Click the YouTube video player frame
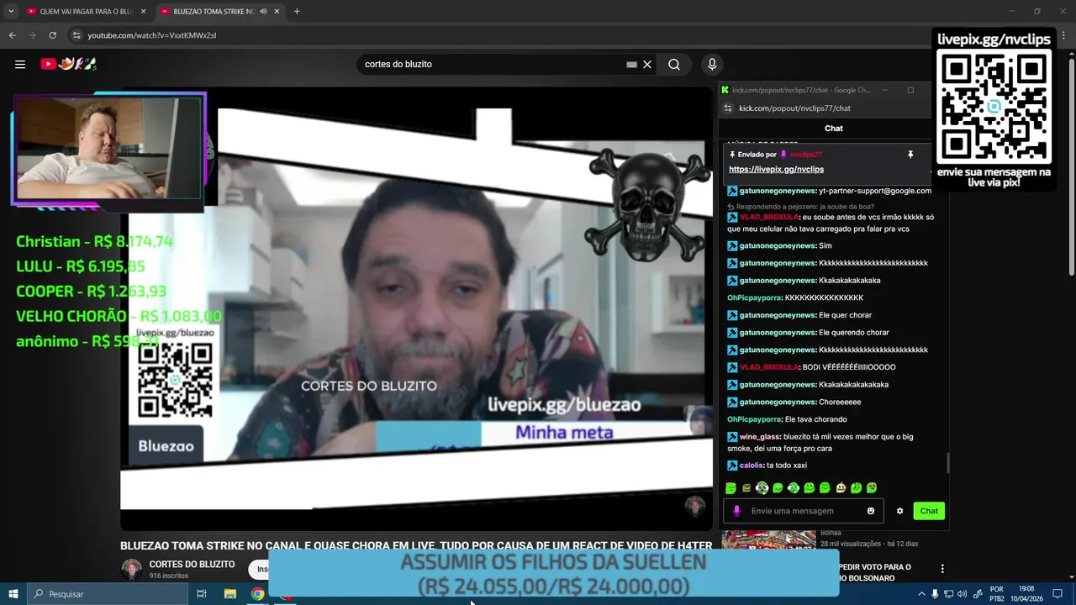Viewport: 1076px width, 605px height. point(416,309)
